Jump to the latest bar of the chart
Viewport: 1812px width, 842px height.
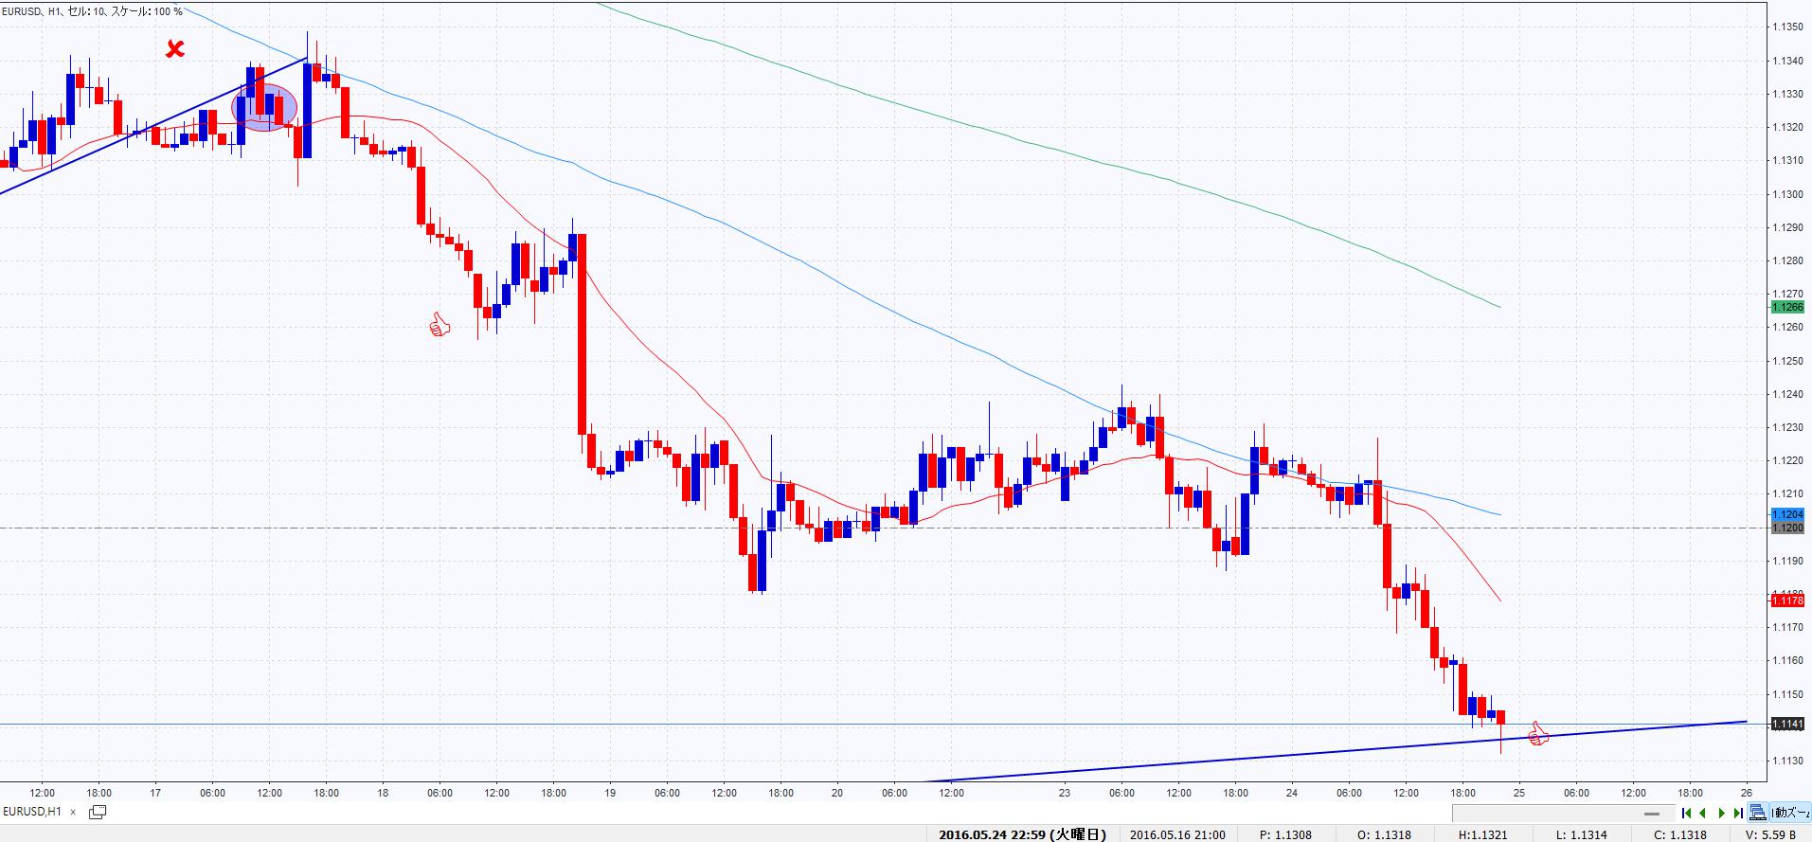coord(1738,813)
